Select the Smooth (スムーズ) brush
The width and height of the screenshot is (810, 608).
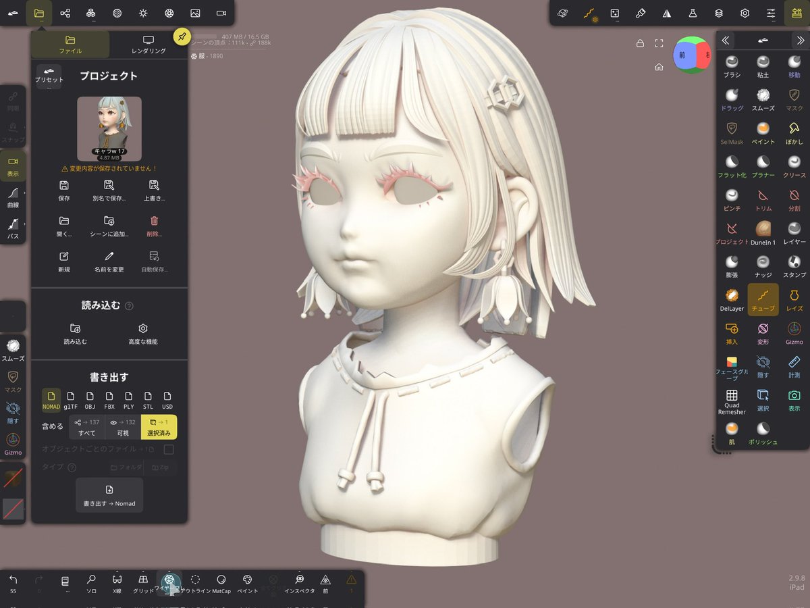tap(763, 98)
